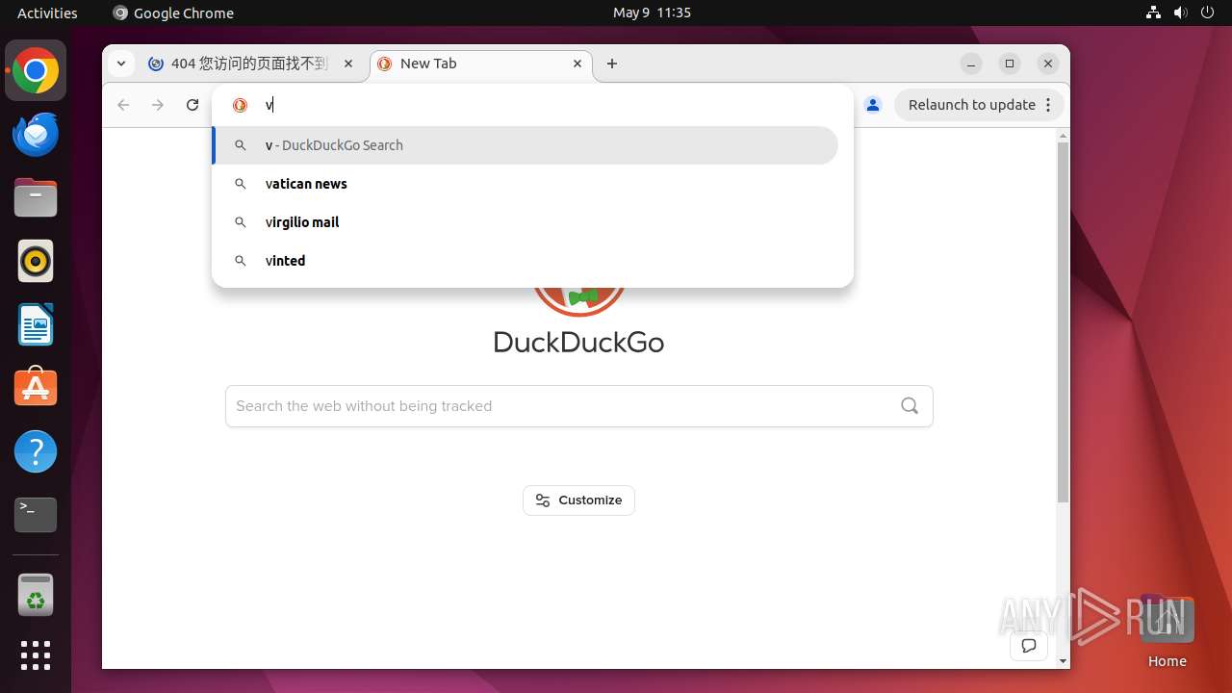
Task: Go forward to next page
Action: (x=158, y=105)
